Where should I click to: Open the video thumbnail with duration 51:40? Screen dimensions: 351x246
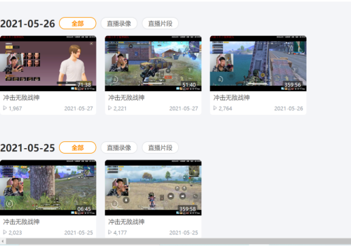click(x=153, y=63)
